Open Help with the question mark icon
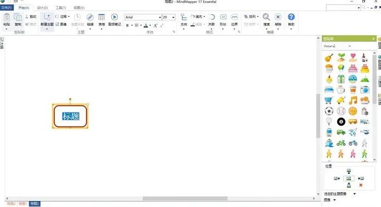This screenshot has height=207, width=381. [291, 17]
